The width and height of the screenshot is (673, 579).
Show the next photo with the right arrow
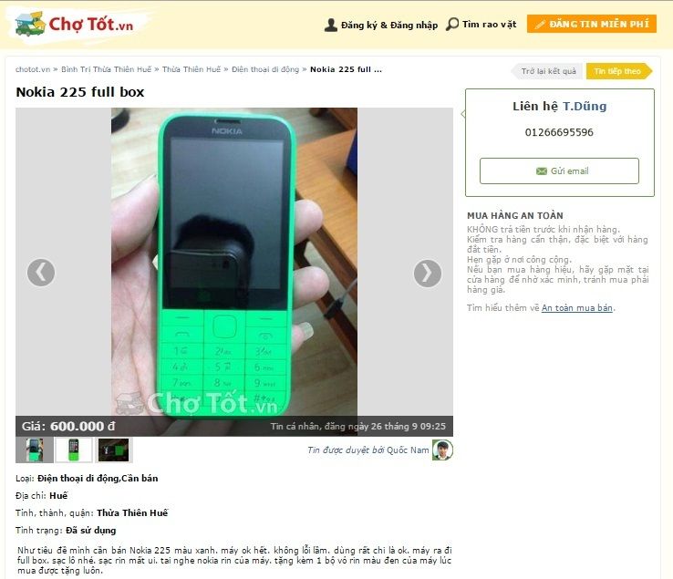pos(428,273)
